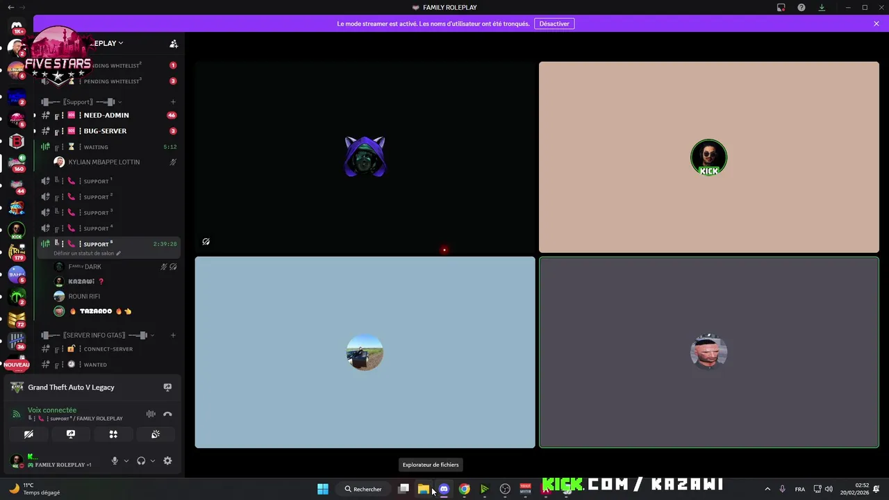Disconnect from the voice channel
The height and width of the screenshot is (500, 889).
[167, 414]
